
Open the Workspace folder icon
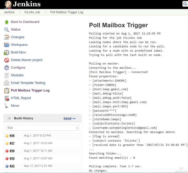pyautogui.click(x=7, y=45)
